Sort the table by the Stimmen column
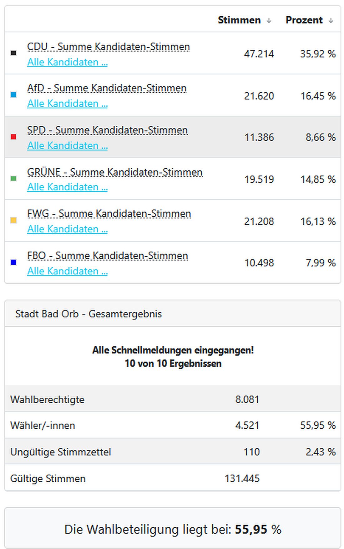Screen dimensions: 344x549 tap(239, 20)
